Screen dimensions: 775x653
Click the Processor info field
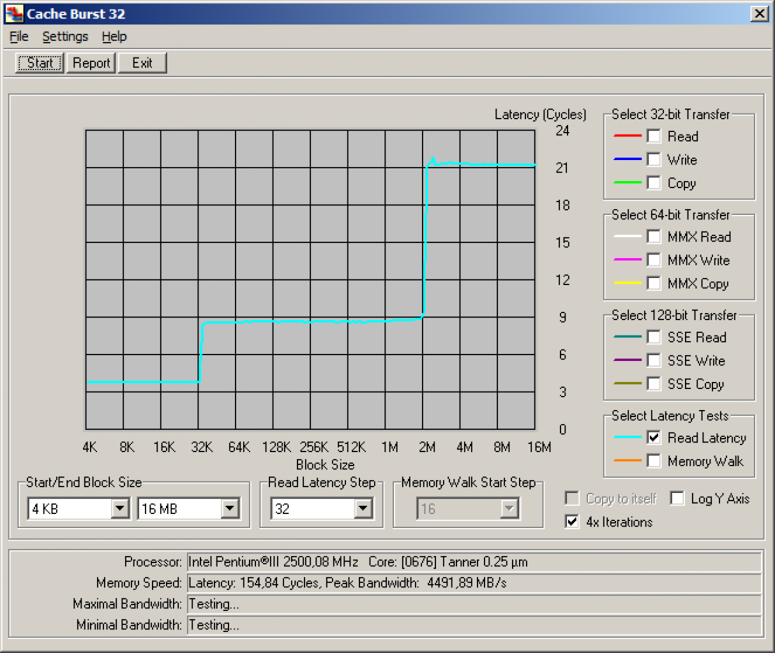tap(474, 562)
